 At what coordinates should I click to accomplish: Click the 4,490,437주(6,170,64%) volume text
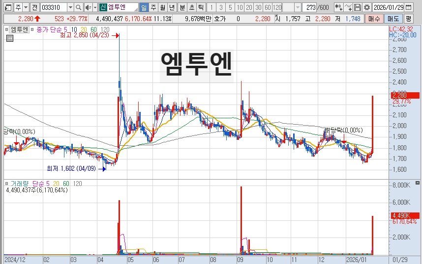tap(37, 190)
